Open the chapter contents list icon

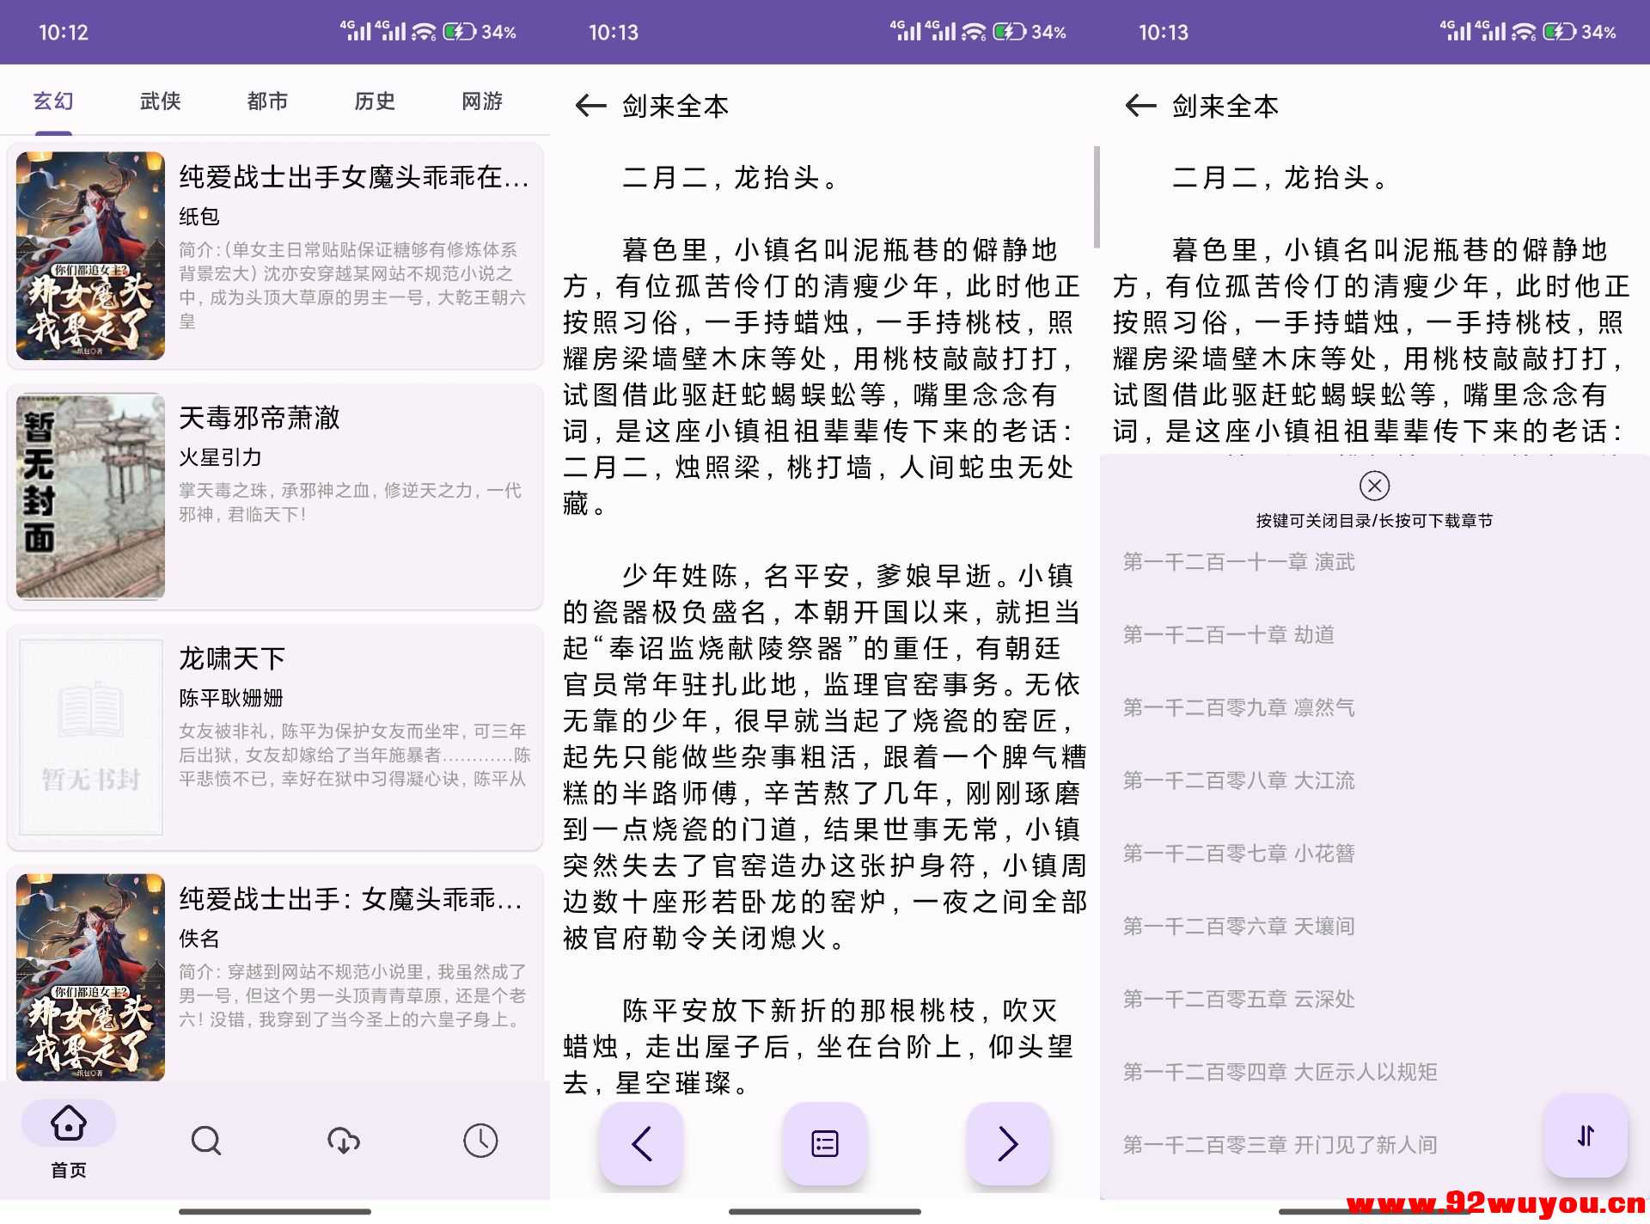(x=824, y=1143)
